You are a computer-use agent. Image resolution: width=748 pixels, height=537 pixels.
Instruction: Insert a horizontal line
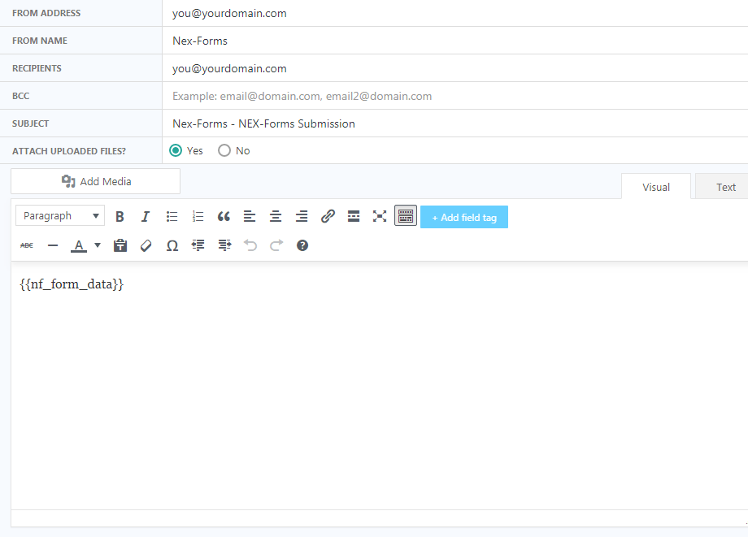pos(53,245)
